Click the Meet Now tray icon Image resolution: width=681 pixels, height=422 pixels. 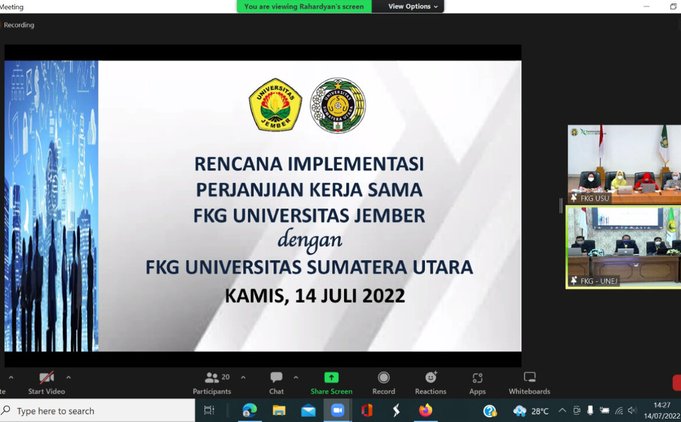pos(576,410)
